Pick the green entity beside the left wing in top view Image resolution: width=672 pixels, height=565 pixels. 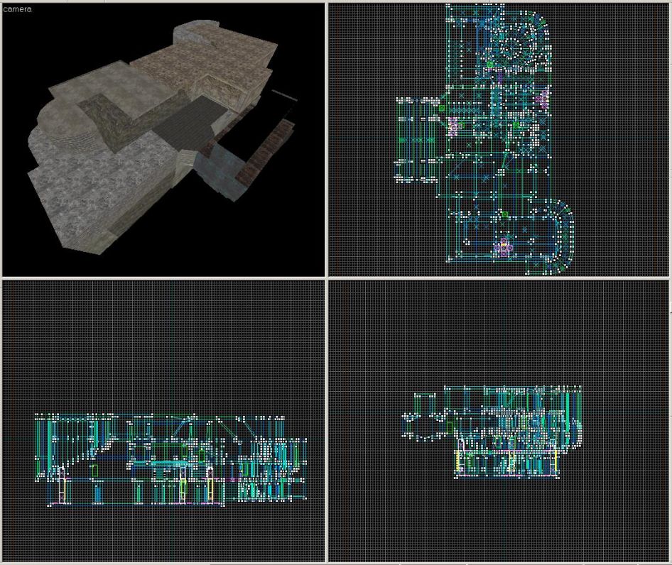click(441, 108)
